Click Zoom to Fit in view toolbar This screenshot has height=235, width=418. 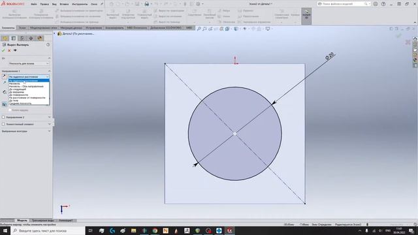point(199,29)
